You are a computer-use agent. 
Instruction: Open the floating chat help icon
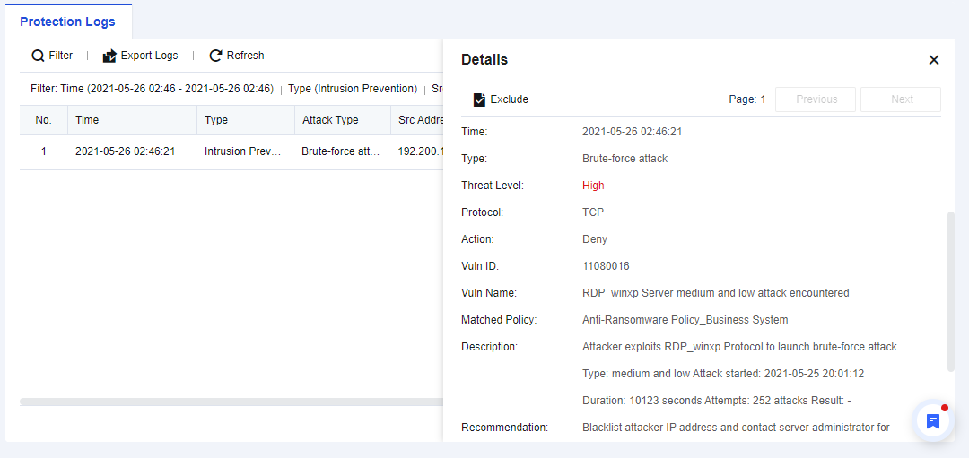933,421
